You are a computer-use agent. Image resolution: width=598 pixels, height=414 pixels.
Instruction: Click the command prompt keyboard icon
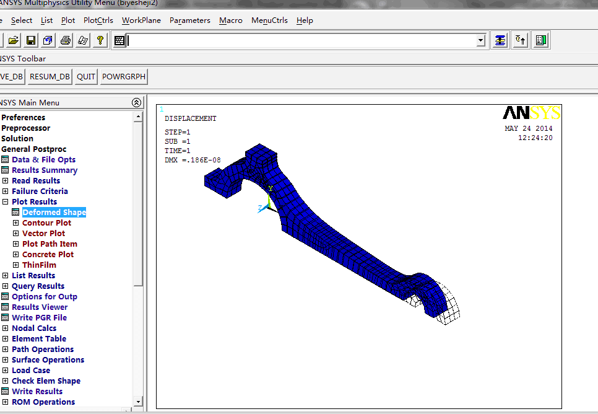click(x=119, y=40)
